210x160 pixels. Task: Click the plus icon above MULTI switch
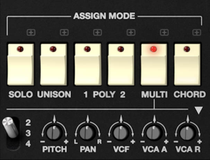[164, 32]
